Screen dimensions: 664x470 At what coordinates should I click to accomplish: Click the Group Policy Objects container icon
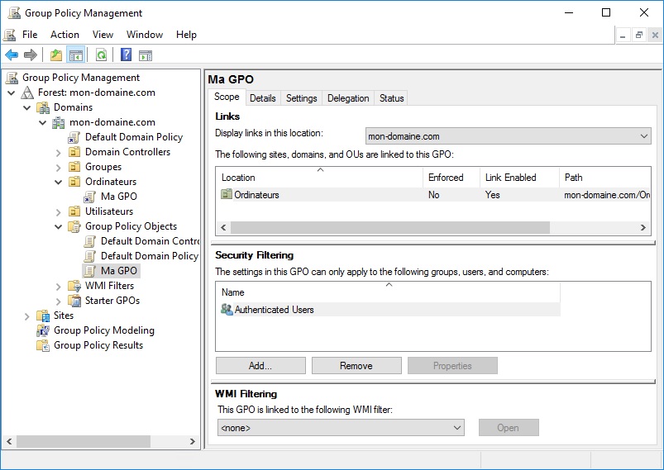click(x=74, y=226)
